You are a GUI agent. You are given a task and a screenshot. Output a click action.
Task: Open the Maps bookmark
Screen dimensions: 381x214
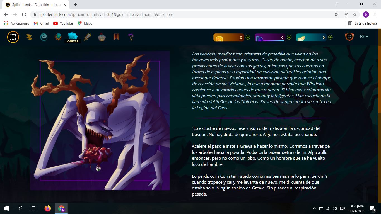[x=85, y=23]
